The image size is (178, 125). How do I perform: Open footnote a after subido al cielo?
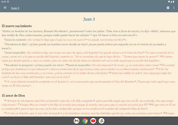pyautogui.click(x=141, y=73)
